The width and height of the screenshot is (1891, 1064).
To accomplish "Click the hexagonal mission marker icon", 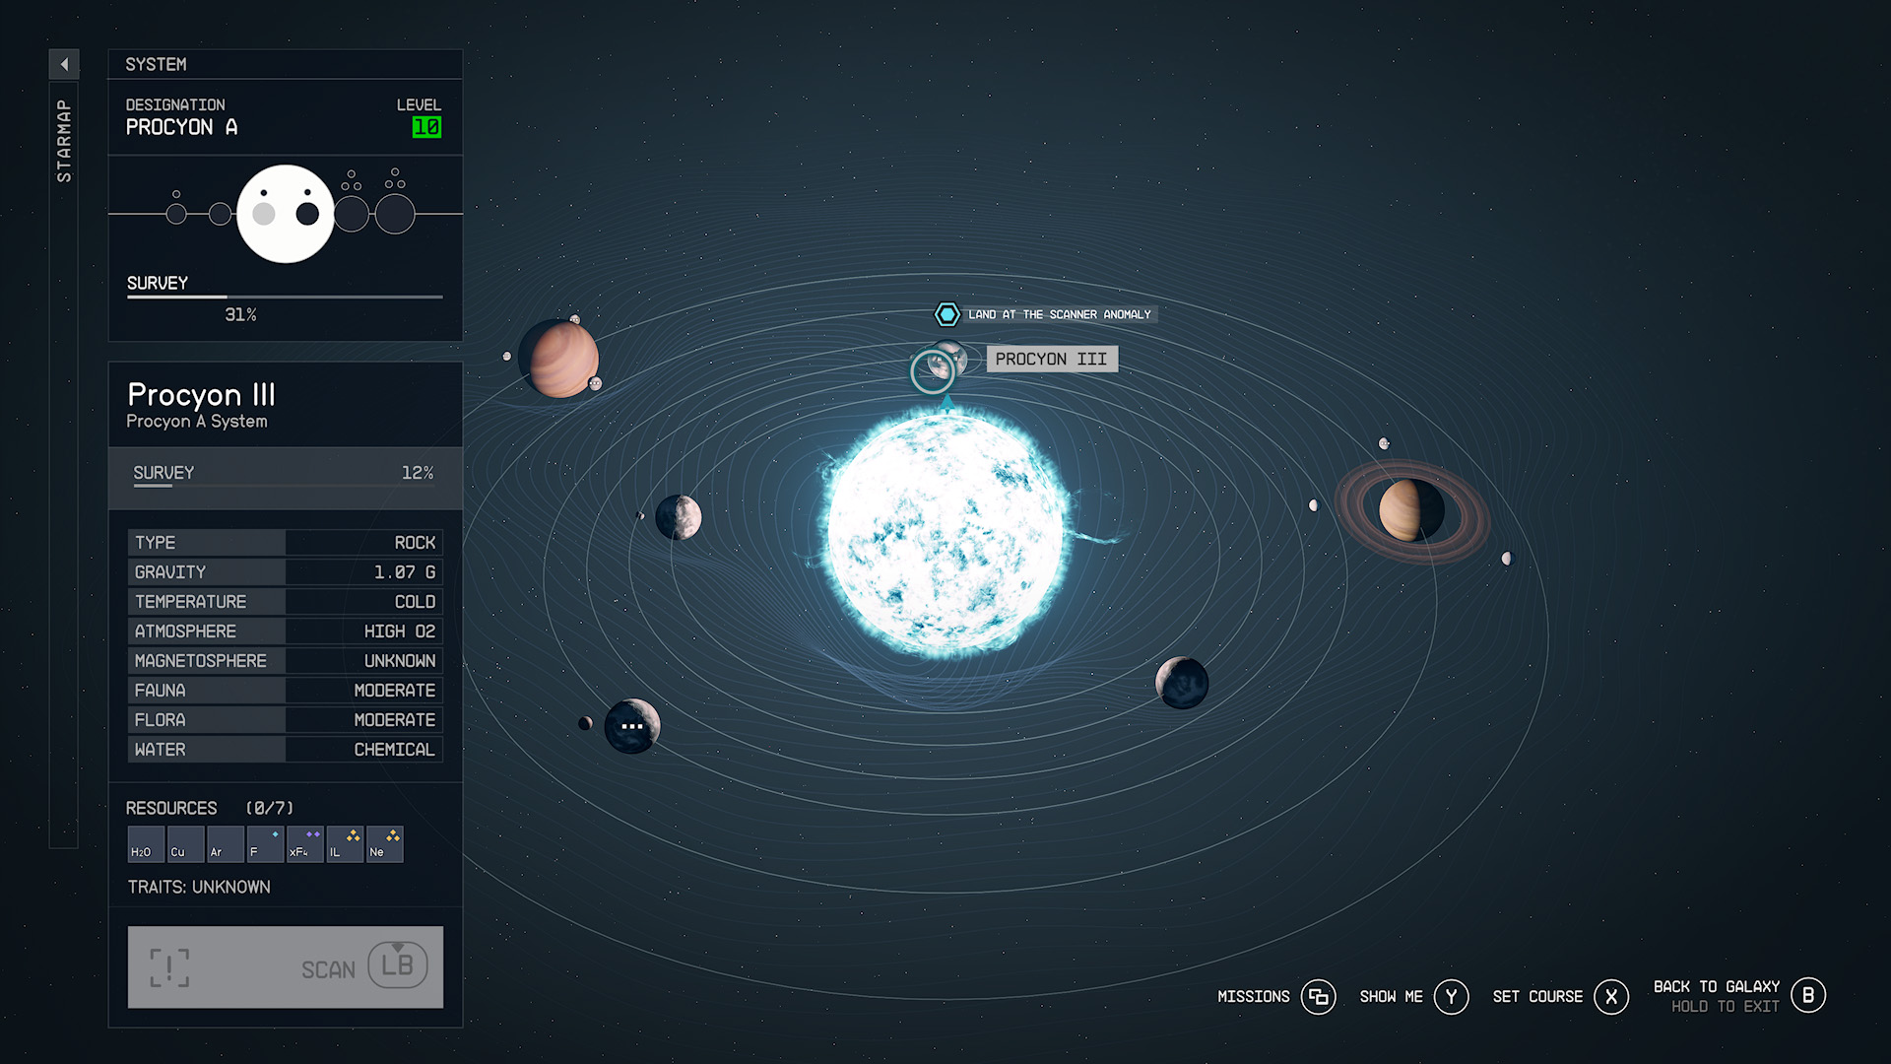I will pos(946,314).
